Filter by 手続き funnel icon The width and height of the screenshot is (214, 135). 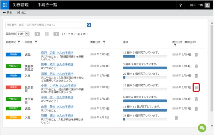coord(36,42)
